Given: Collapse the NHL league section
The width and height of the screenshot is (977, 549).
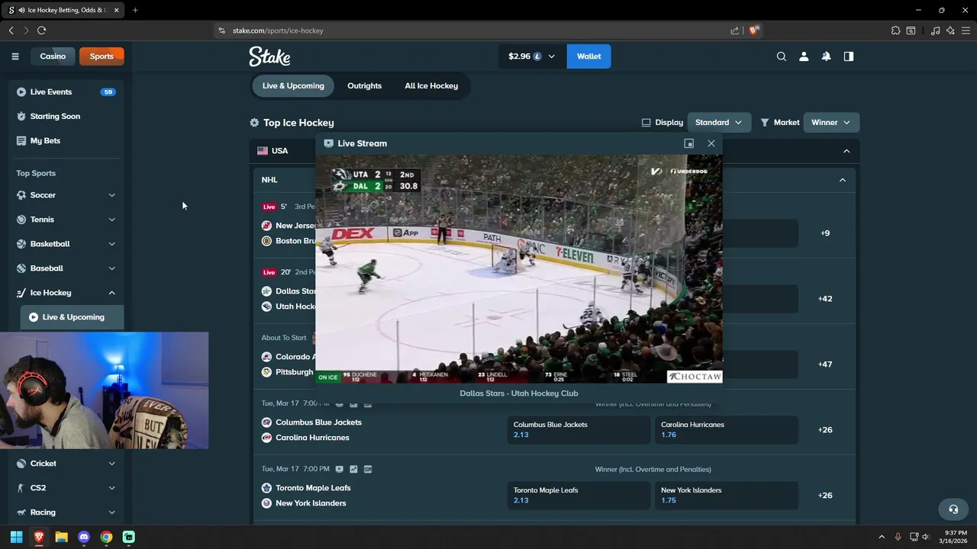Looking at the screenshot, I should [x=842, y=180].
